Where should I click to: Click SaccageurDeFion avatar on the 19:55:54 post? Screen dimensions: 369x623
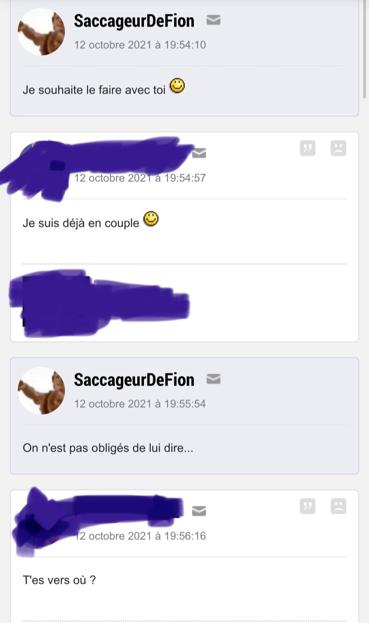pos(41,391)
